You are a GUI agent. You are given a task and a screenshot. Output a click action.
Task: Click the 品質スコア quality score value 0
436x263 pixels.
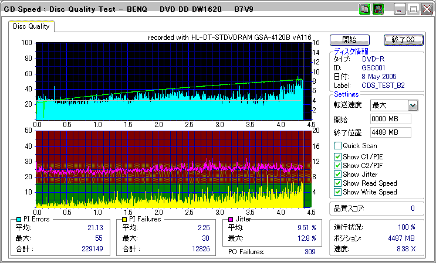point(413,208)
